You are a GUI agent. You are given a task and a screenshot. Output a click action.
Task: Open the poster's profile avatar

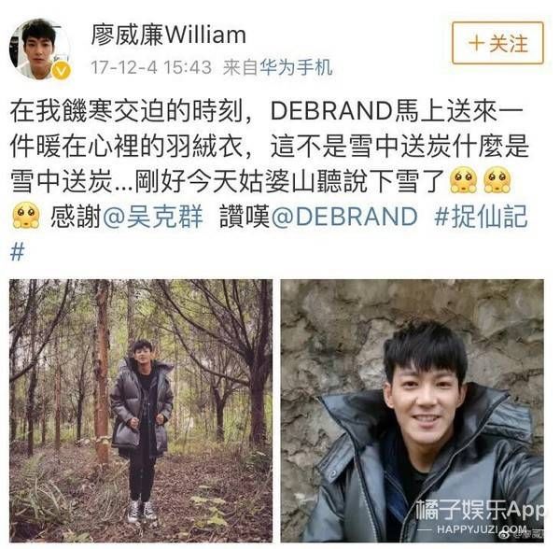point(39,49)
